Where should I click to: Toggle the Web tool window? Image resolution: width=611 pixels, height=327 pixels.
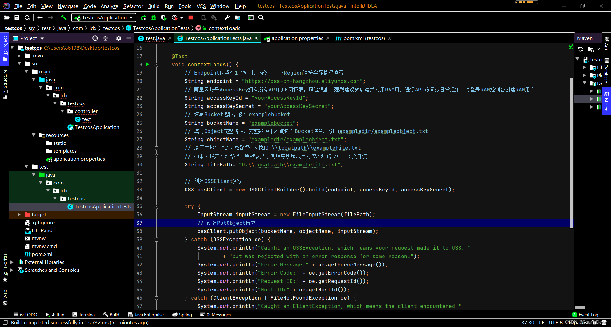tap(5, 297)
